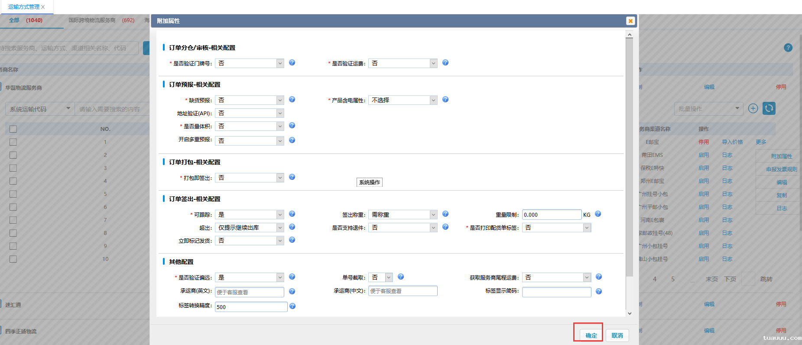Click the blue refresh icon button
This screenshot has height=345, width=802.
(x=769, y=108)
